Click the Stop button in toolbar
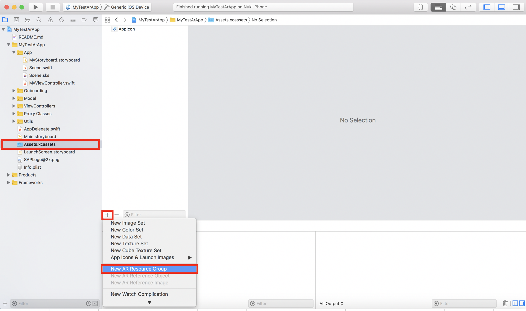The width and height of the screenshot is (526, 311). tap(53, 7)
